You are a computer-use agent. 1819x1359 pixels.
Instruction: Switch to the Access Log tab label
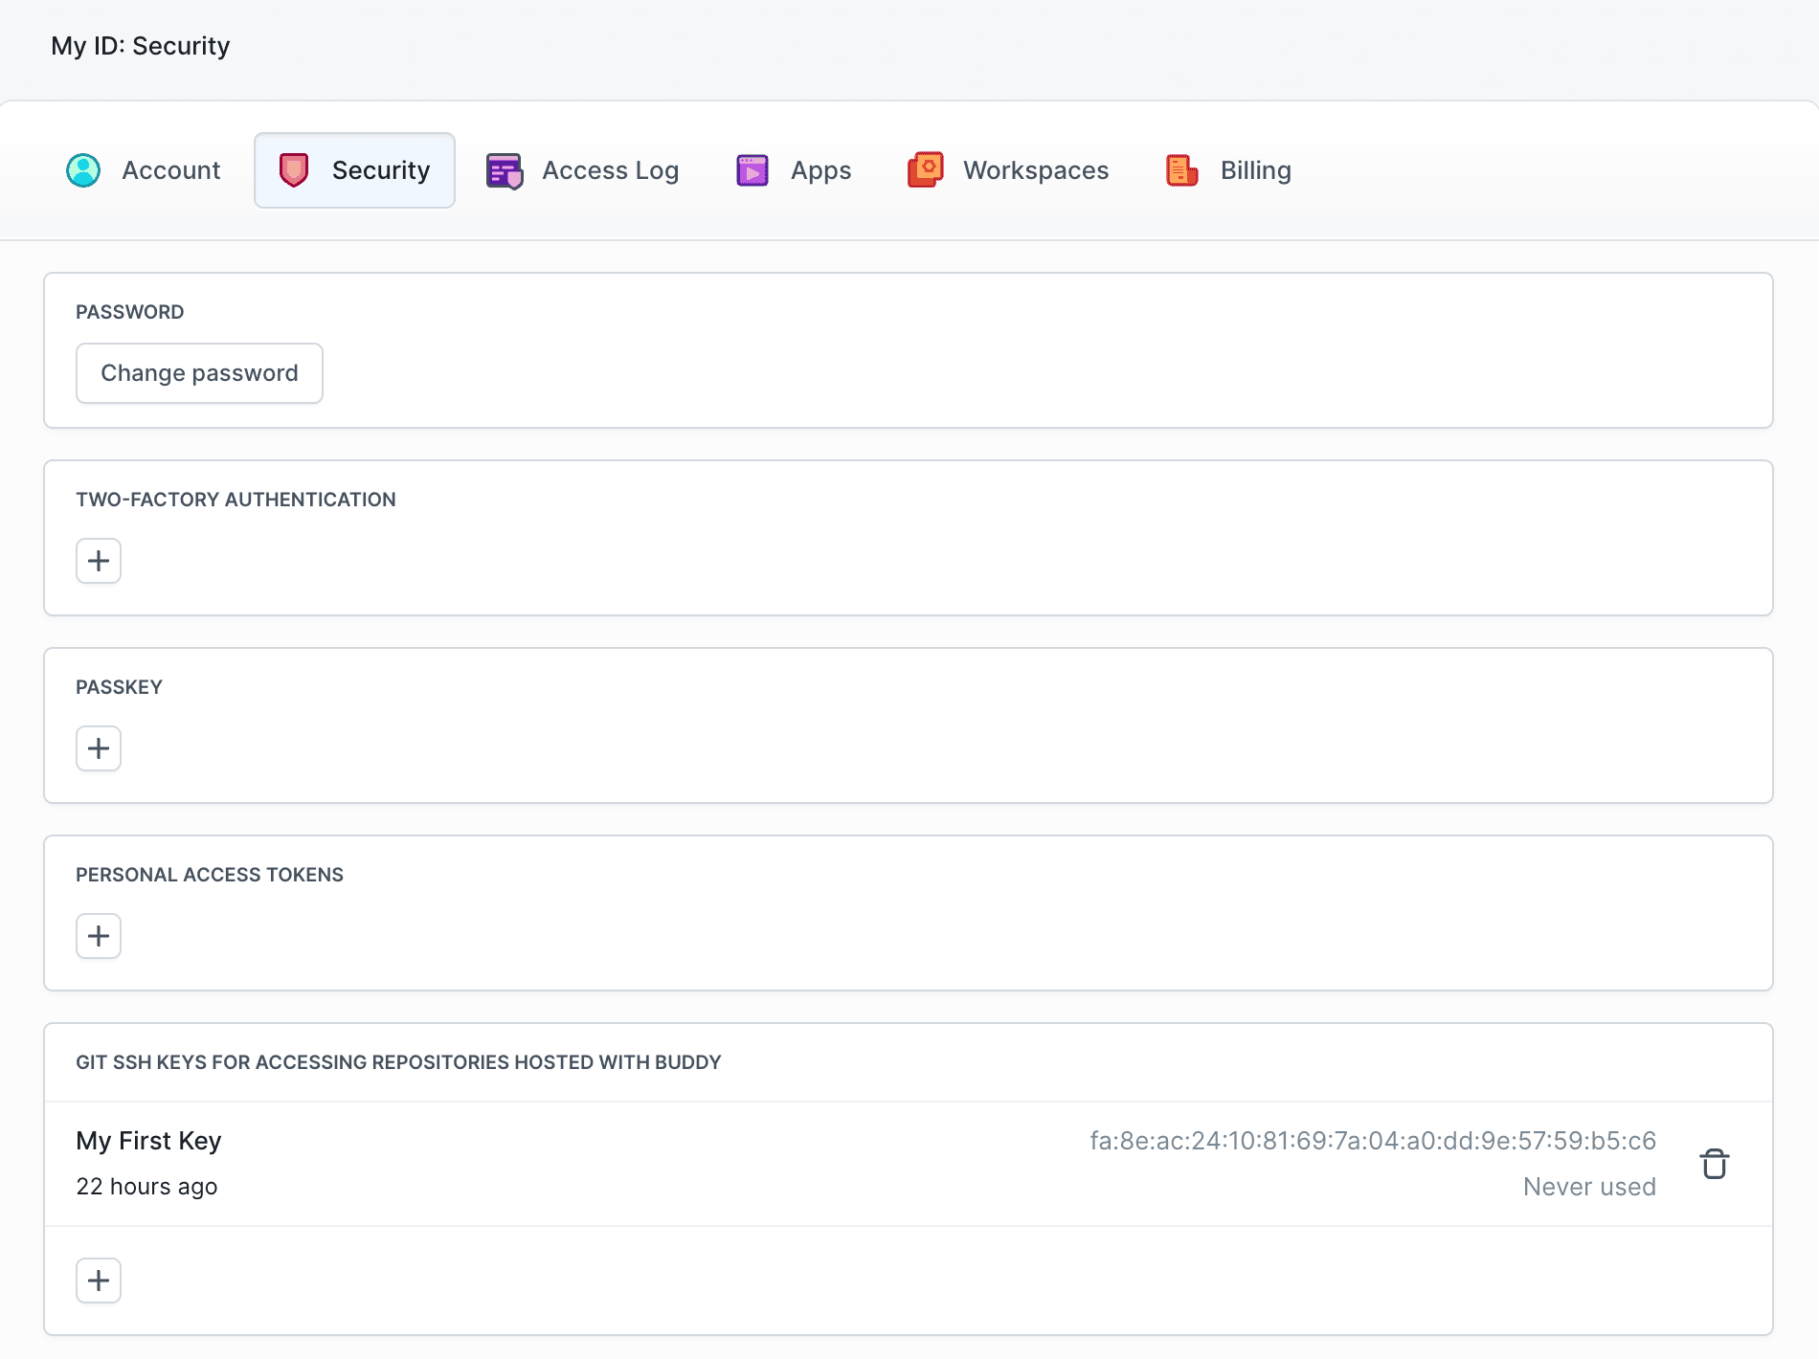point(610,170)
